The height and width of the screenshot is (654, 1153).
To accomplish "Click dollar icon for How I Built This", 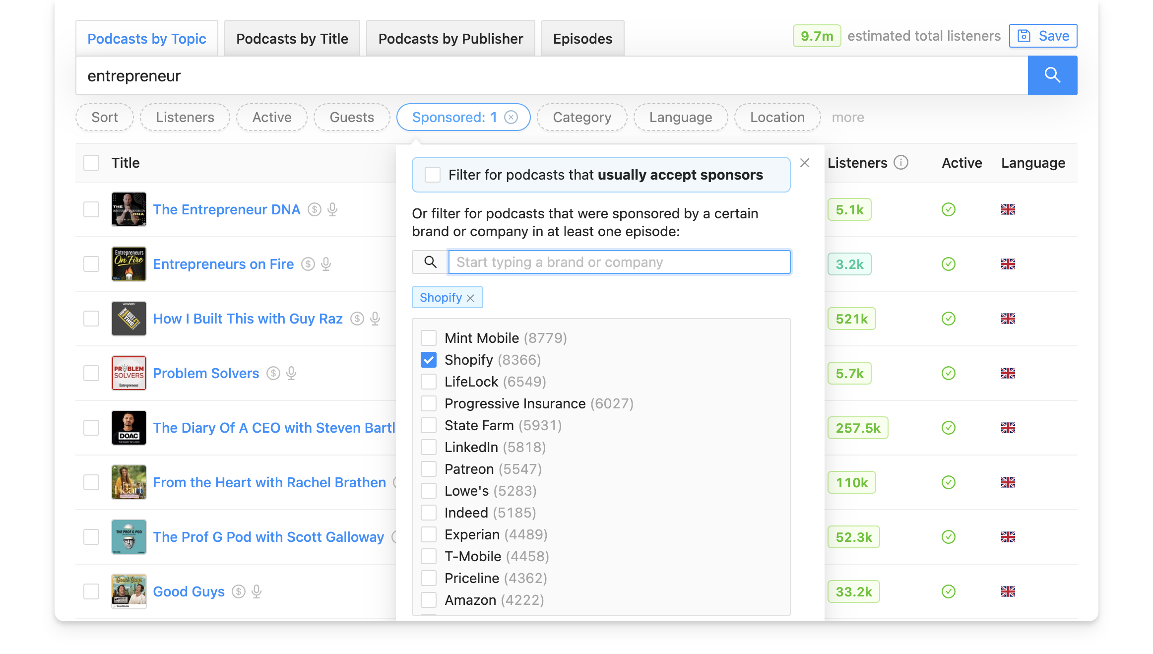I will (x=357, y=319).
